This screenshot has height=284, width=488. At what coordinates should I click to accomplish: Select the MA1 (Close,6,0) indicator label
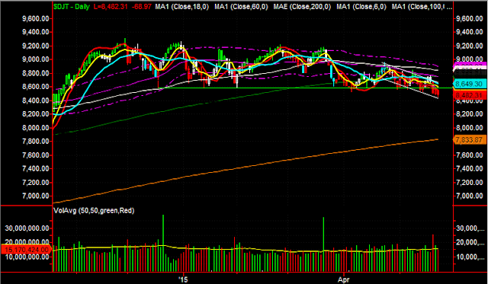pyautogui.click(x=361, y=7)
